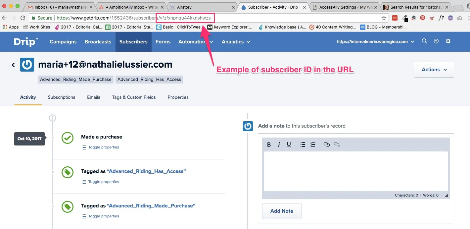
Task: Open the Campaigns section
Action: (x=63, y=42)
